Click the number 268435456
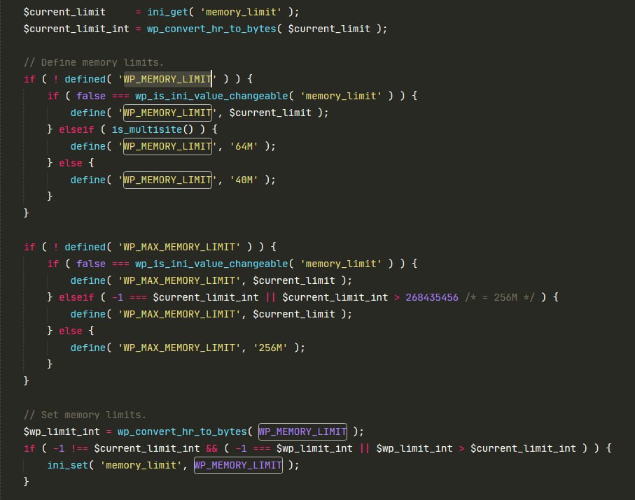 [432, 297]
